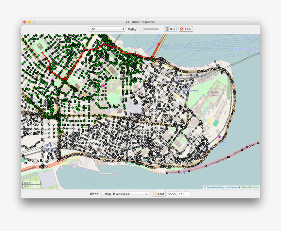Click the magenta marker below the red path's left bend
This screenshot has height=231, width=281.
52,80
